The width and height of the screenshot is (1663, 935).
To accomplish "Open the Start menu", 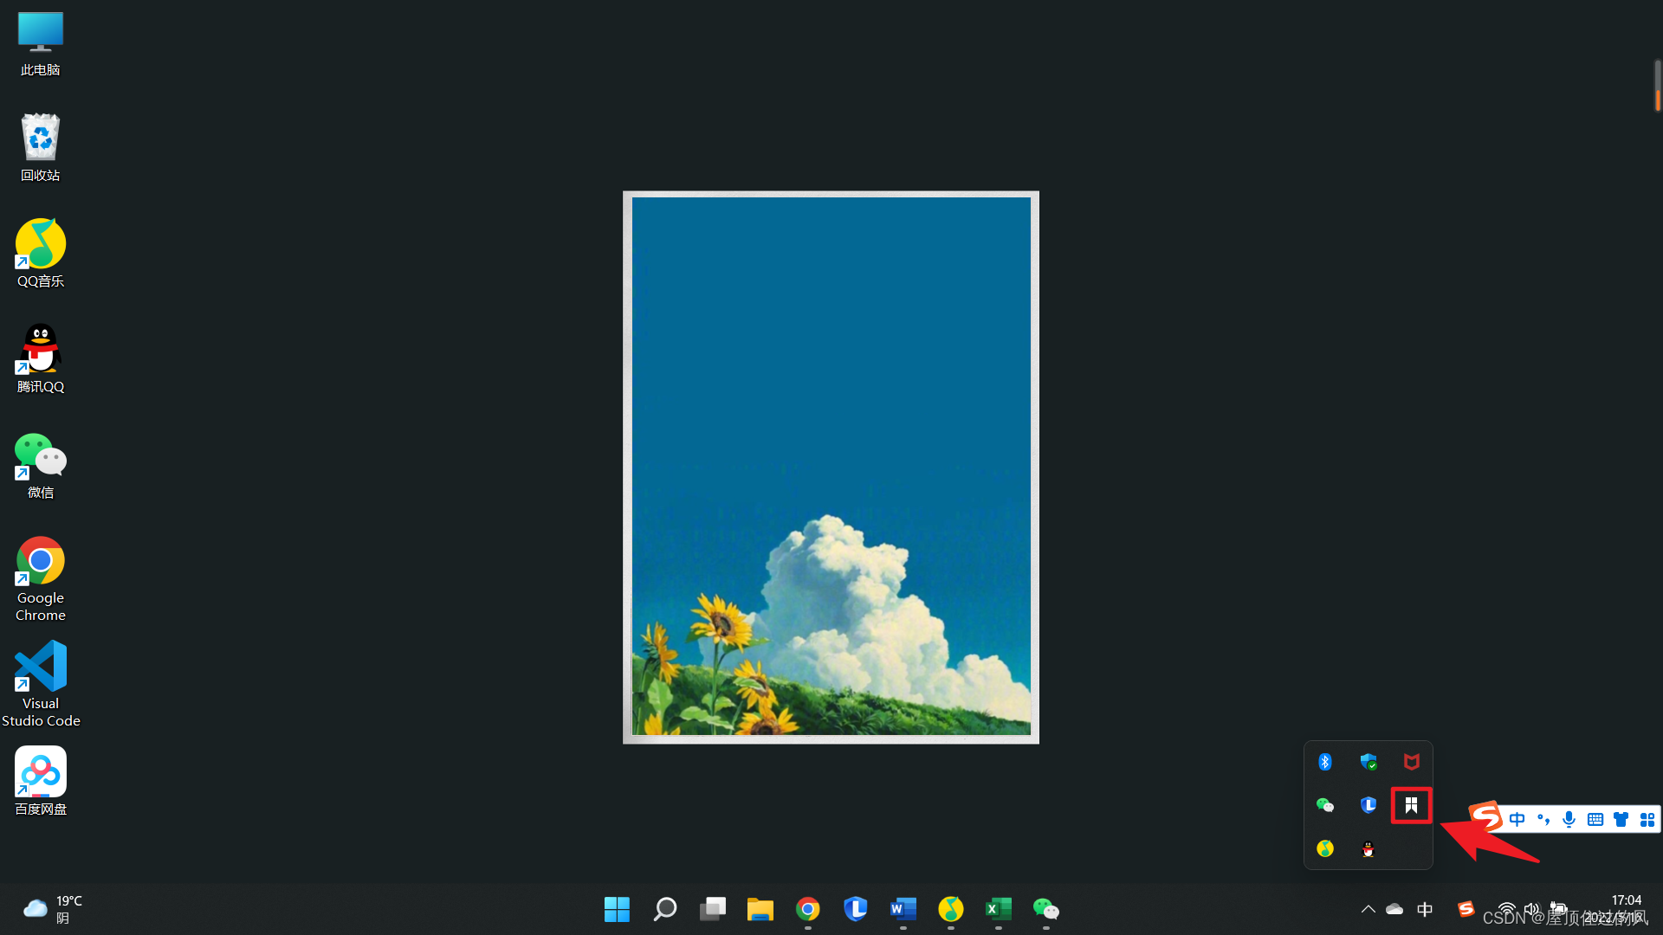I will (617, 909).
